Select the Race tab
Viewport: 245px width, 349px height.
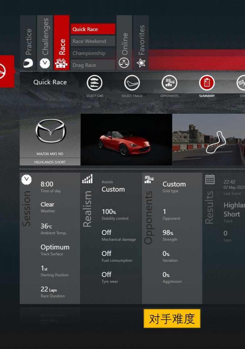62,42
